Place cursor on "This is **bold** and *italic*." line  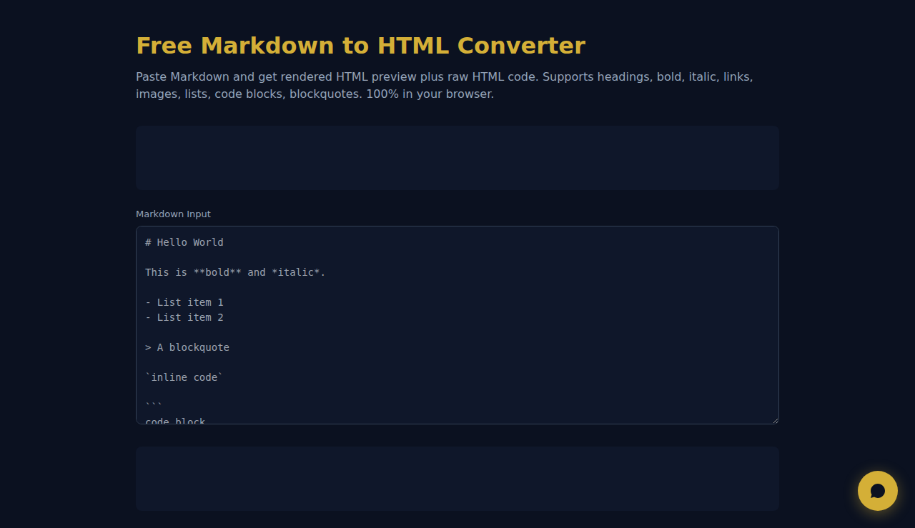coord(235,272)
